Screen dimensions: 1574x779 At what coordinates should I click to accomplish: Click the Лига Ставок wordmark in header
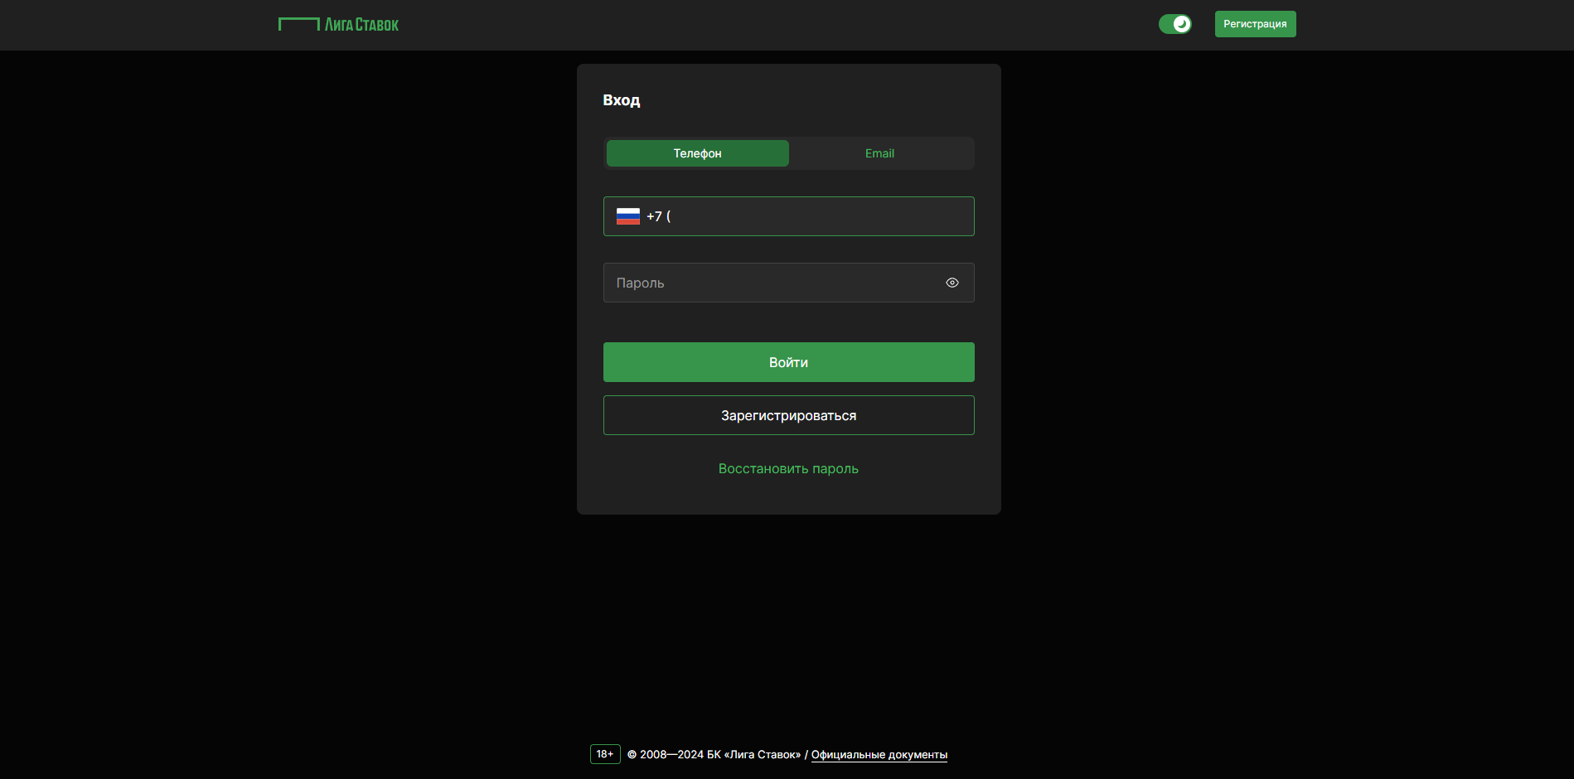point(361,25)
